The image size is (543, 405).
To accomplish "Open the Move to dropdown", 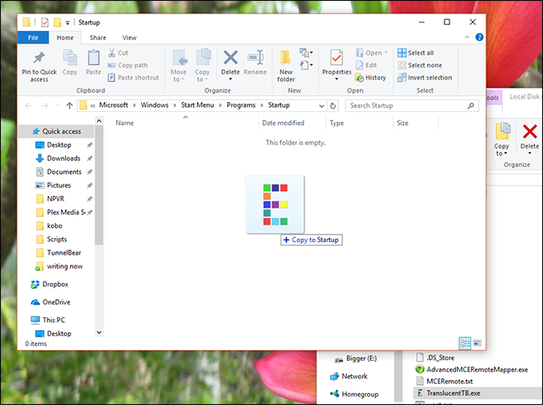I will [180, 75].
